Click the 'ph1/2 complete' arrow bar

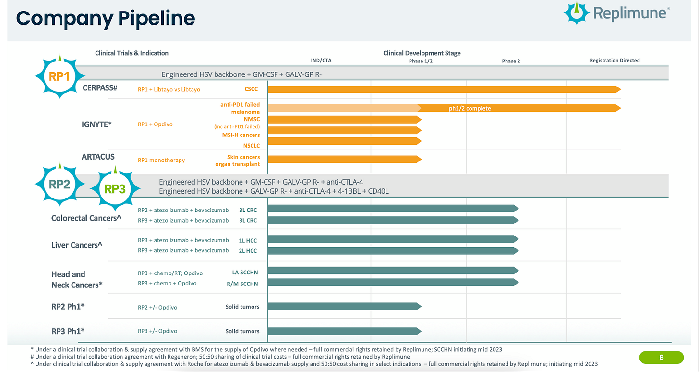(x=518, y=108)
